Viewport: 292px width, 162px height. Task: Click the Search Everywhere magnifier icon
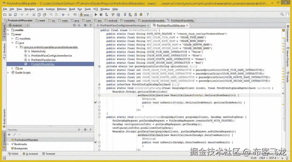coord(282,14)
